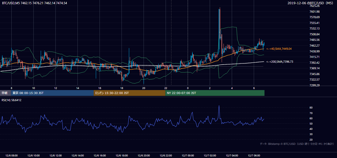337x158 pixels.
Task: Click the RSI peak above the 80 level
Action: [219, 106]
